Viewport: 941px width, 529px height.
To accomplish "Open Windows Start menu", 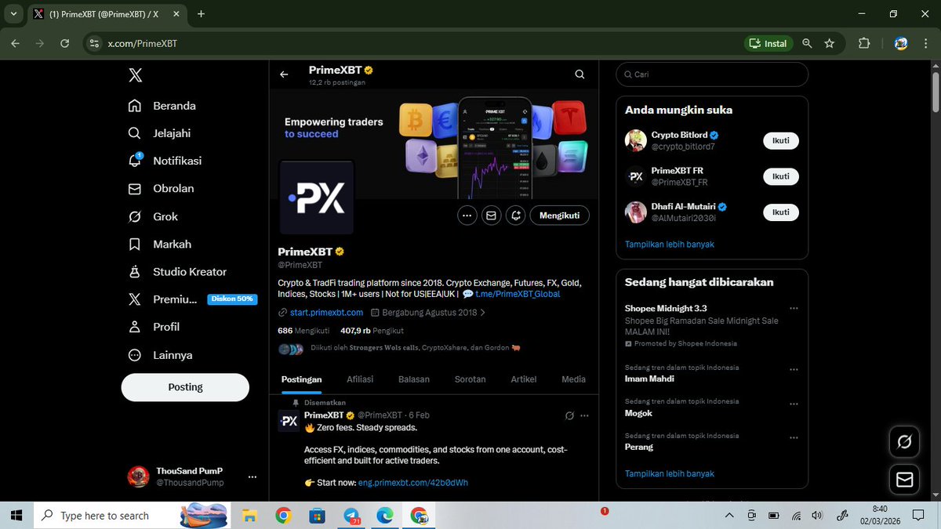I will [x=16, y=515].
